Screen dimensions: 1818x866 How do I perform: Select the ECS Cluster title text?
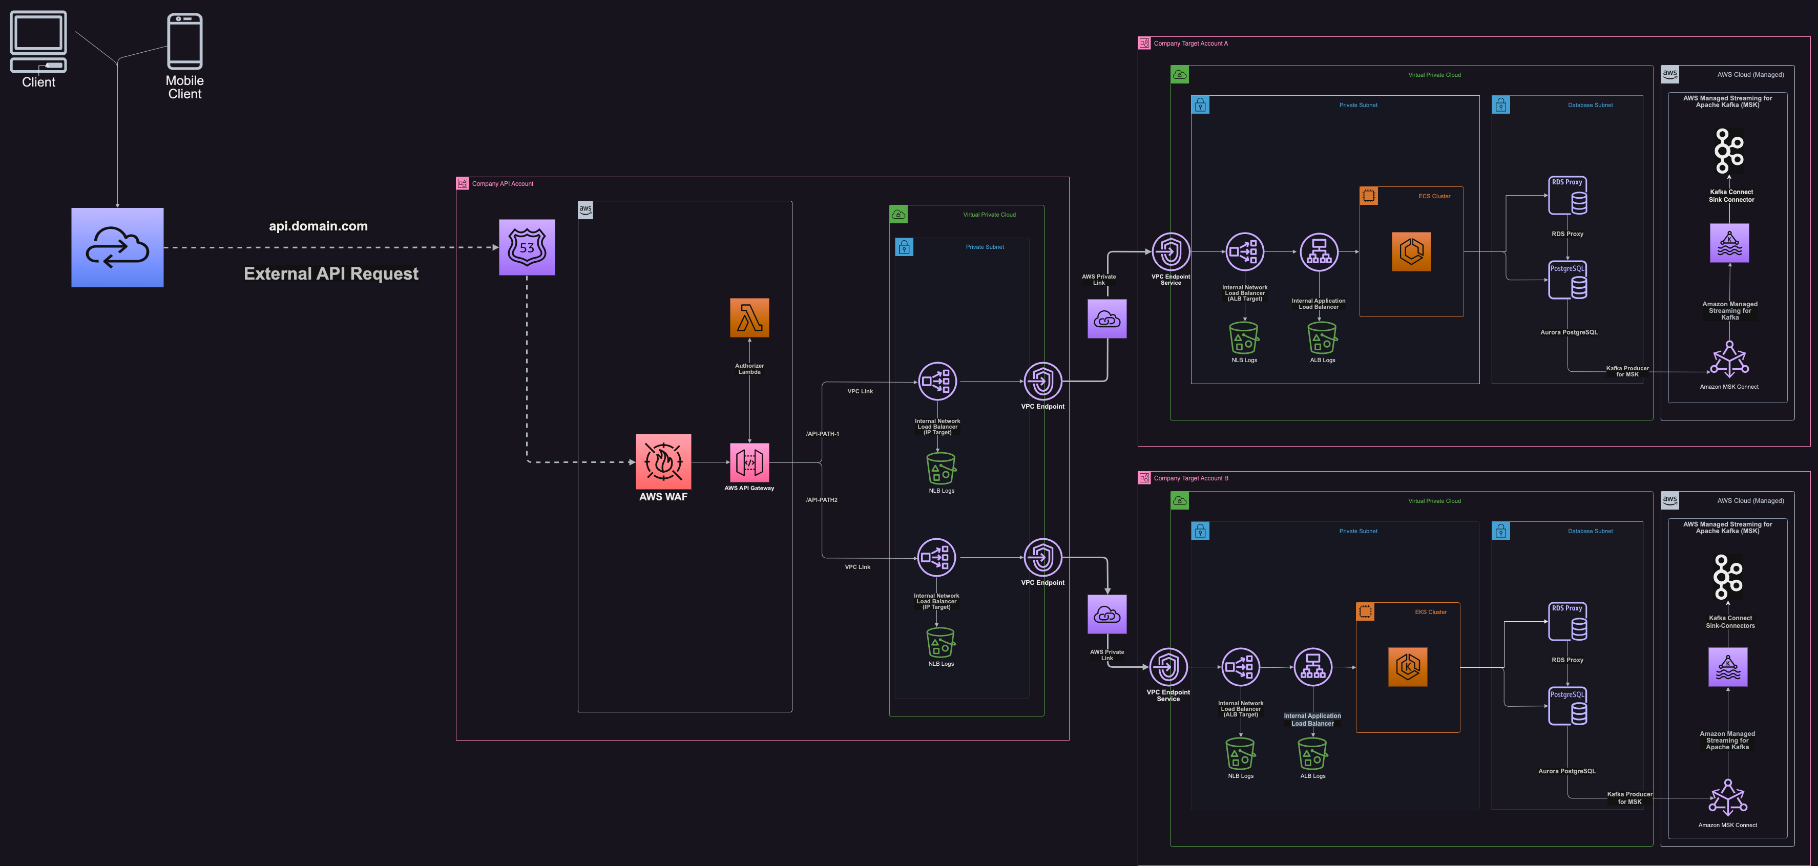[x=1434, y=196]
